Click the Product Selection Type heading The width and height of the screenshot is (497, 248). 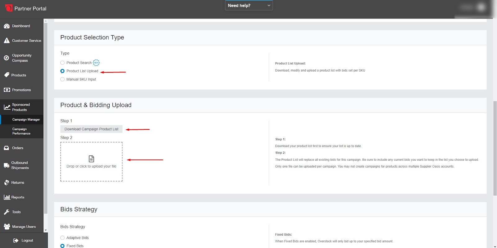[92, 37]
